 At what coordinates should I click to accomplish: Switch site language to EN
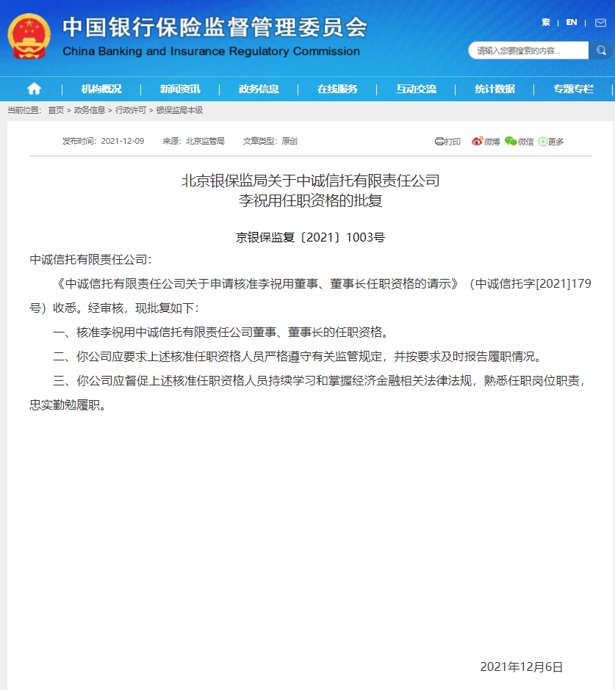pyautogui.click(x=572, y=23)
